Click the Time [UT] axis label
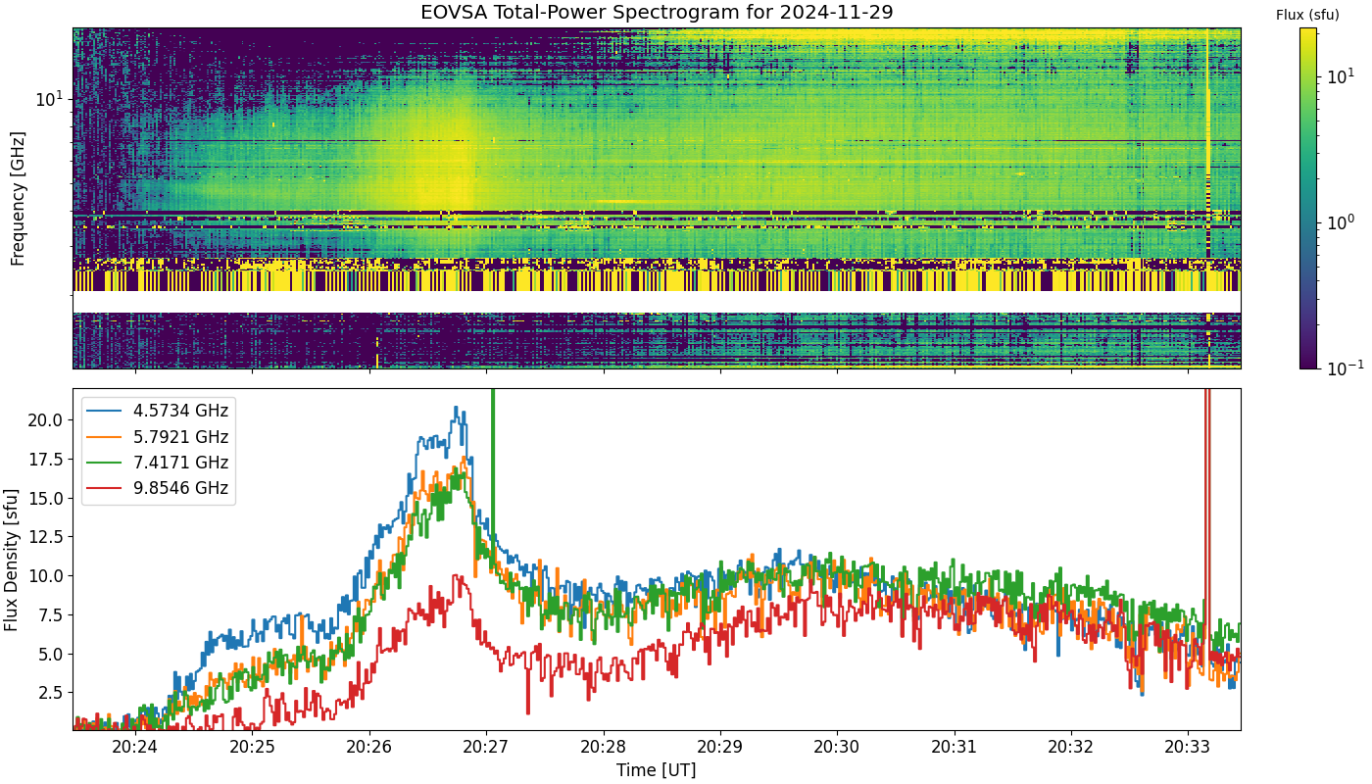This screenshot has height=784, width=1372. pyautogui.click(x=656, y=770)
